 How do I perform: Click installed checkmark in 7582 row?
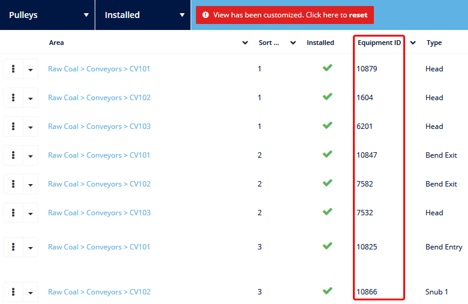[327, 183]
